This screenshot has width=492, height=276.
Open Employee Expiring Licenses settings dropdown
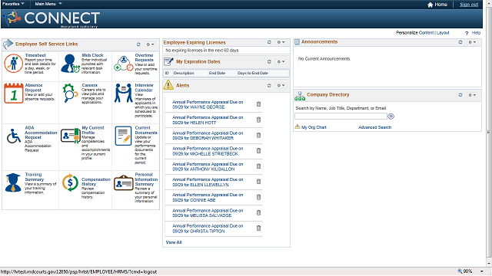tap(281, 42)
